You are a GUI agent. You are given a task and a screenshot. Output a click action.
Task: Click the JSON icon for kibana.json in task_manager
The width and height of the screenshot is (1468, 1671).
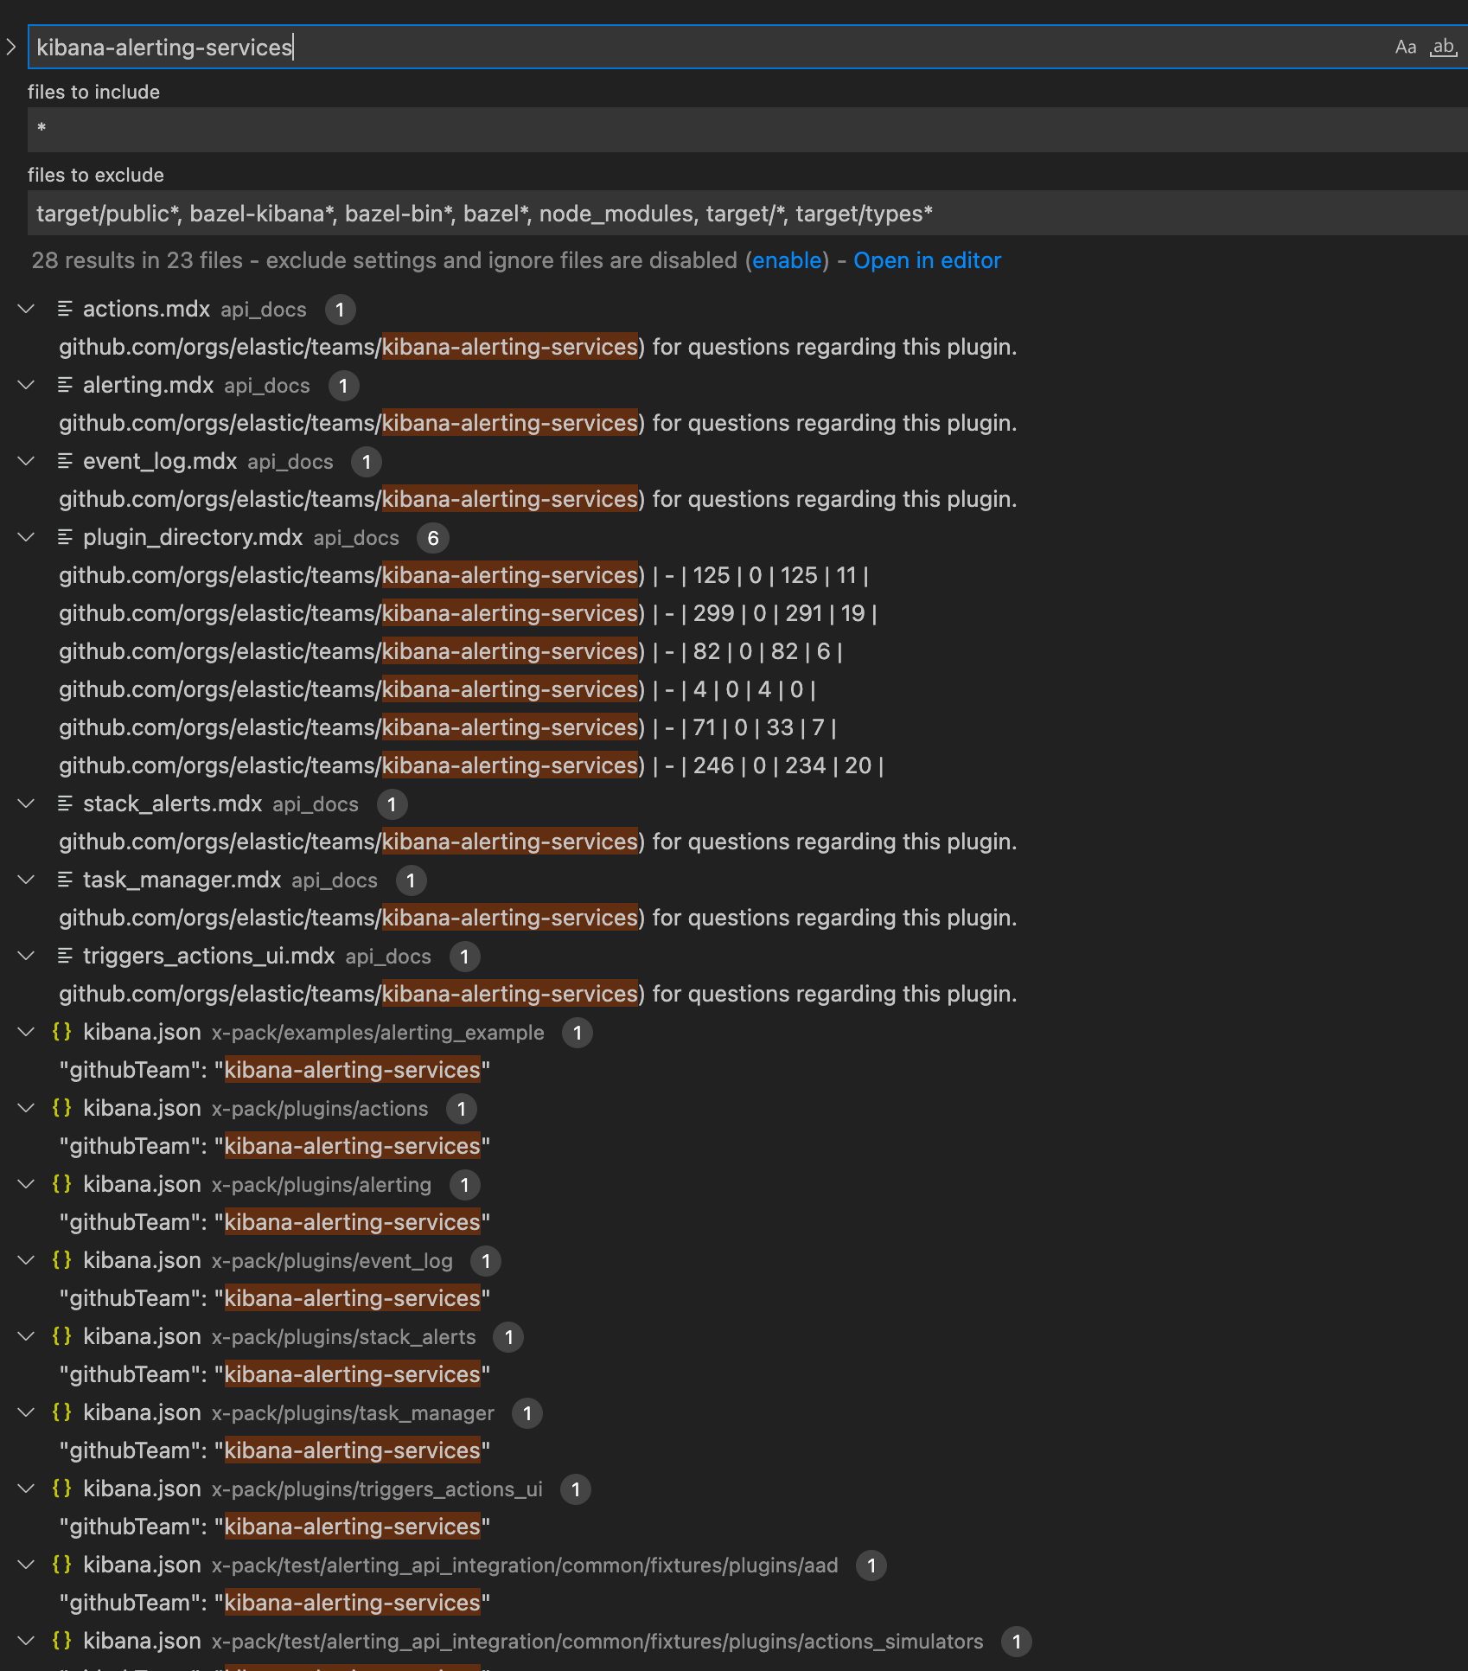(61, 1413)
